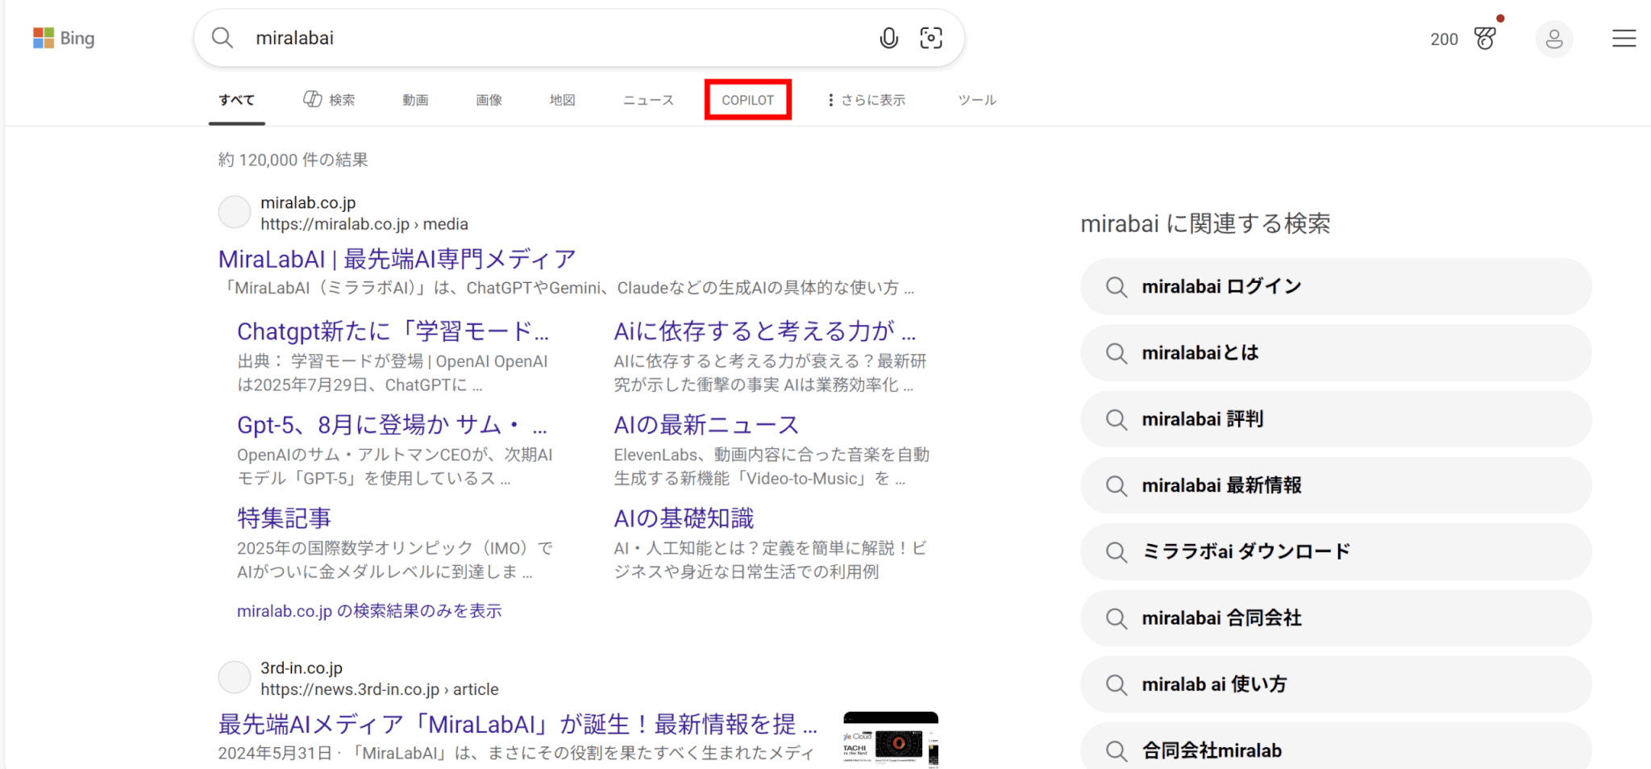The width and height of the screenshot is (1651, 769).
Task: Expand the さらに表示 menu
Action: tap(867, 100)
